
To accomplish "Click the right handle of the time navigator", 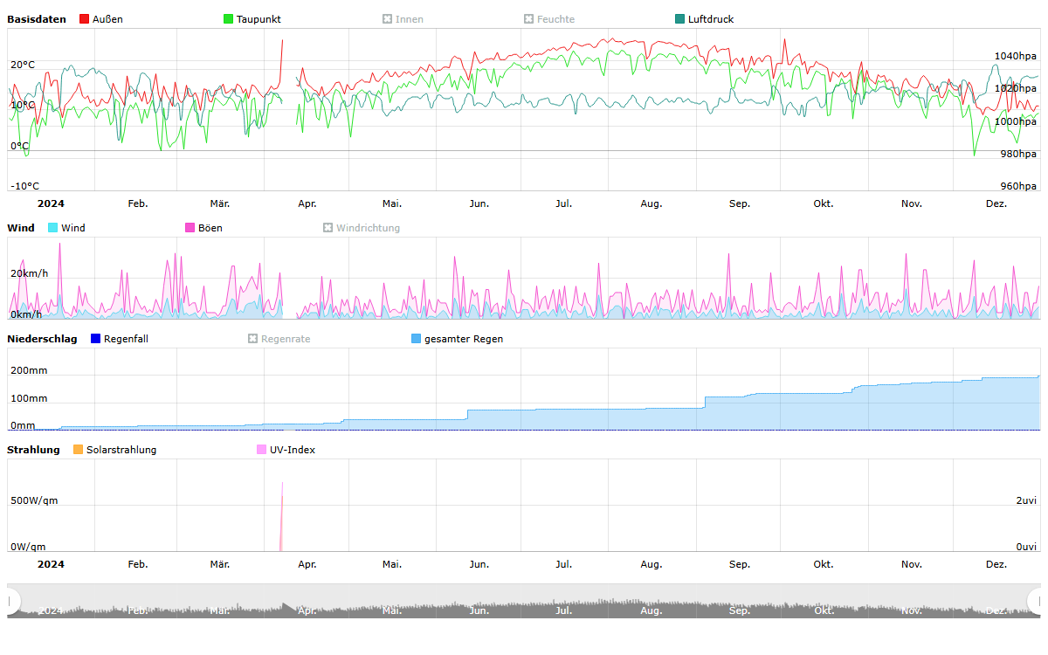I will tap(1036, 601).
